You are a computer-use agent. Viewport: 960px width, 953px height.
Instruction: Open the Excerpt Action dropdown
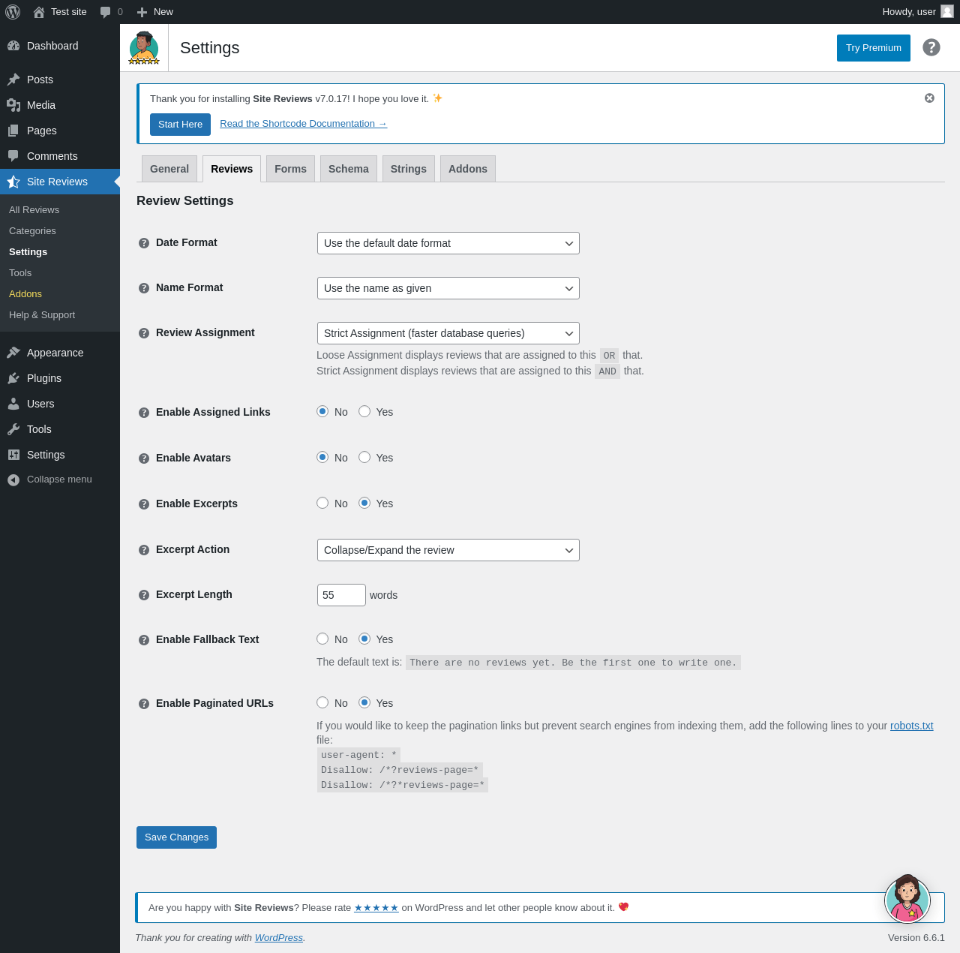448,550
